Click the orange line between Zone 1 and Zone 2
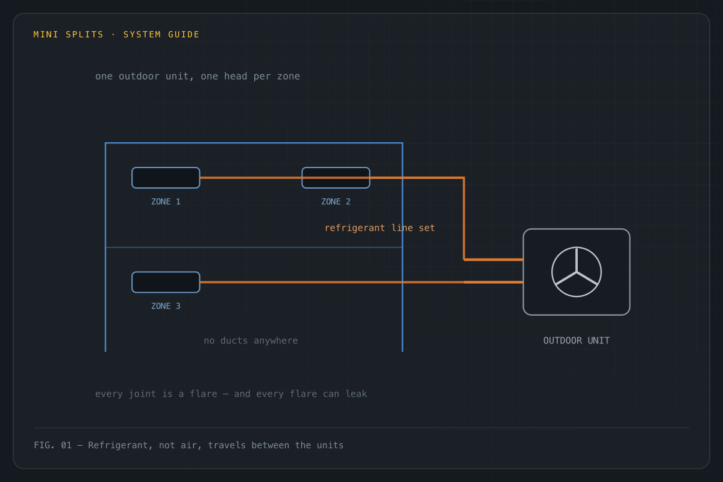Viewport: 723px width, 482px height. [251, 178]
